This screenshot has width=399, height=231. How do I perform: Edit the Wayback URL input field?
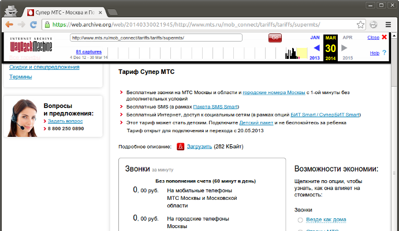tap(156, 38)
